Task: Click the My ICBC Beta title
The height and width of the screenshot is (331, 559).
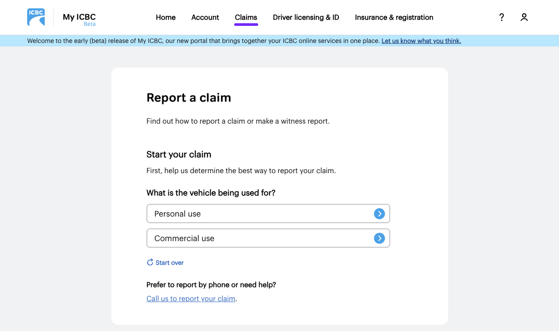Action: tap(79, 18)
